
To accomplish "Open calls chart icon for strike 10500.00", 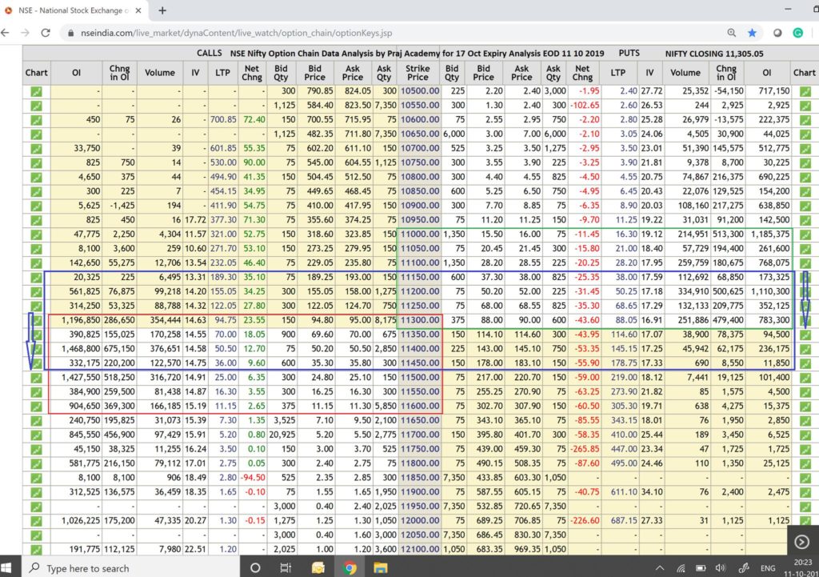I will 36,92.
